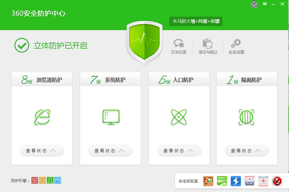Select the 7层 系统防护 header

[x=111, y=79]
